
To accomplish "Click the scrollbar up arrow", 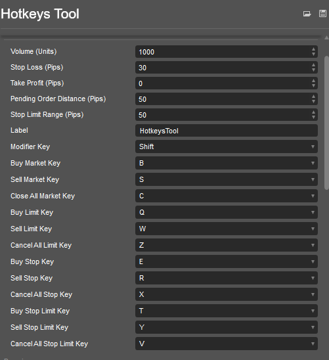I will point(326,37).
